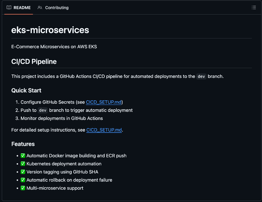262x202 pixels.
Task: Click the dev code tag in pipeline description
Action: [x=201, y=76]
